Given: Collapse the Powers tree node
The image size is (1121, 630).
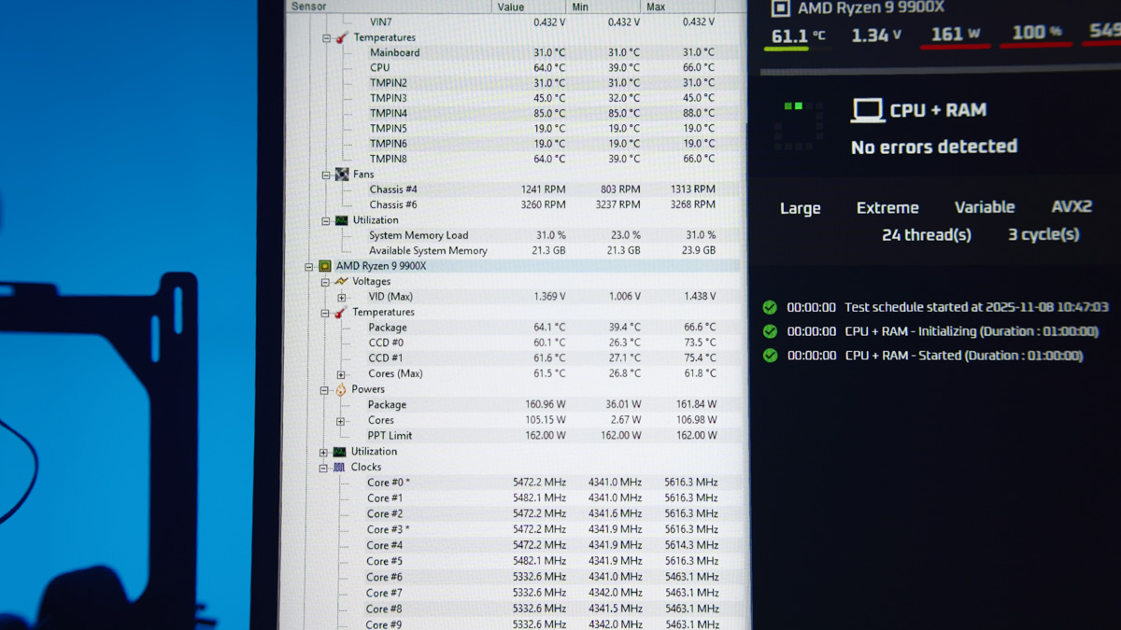Looking at the screenshot, I should (324, 390).
